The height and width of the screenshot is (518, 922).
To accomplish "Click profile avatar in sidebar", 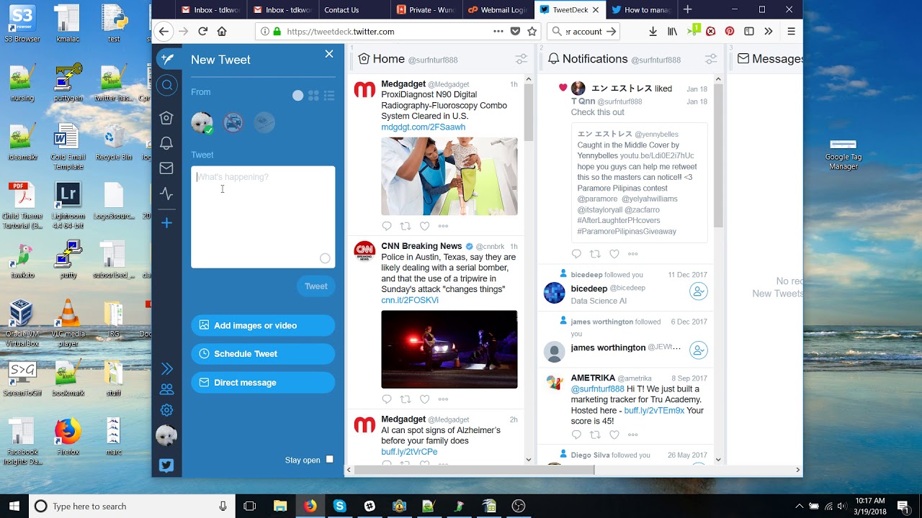I will [x=166, y=435].
